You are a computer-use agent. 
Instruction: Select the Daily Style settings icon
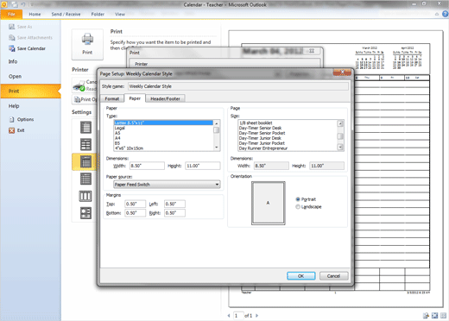point(85,128)
